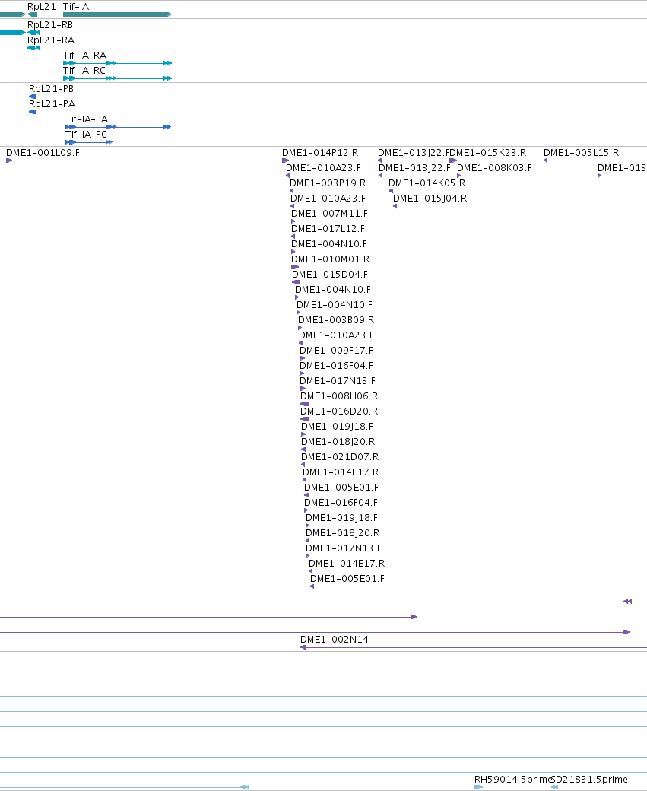This screenshot has width=647, height=791.
Task: Open the DME1-002N14 BAC clone
Action: coord(334,640)
